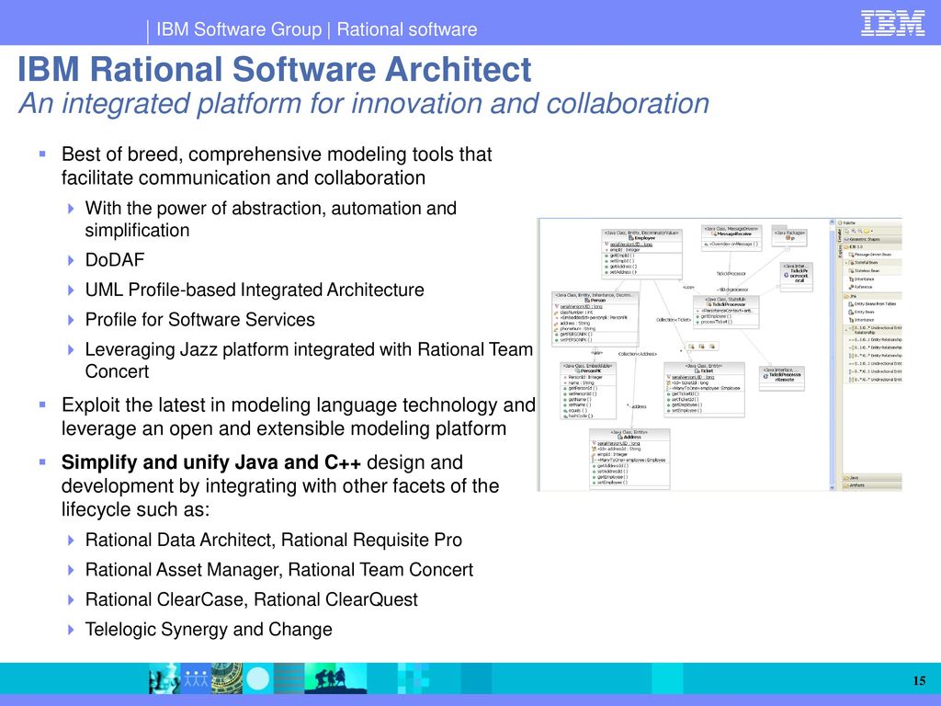Select the TicketProcessor stateful class title

tap(729, 304)
